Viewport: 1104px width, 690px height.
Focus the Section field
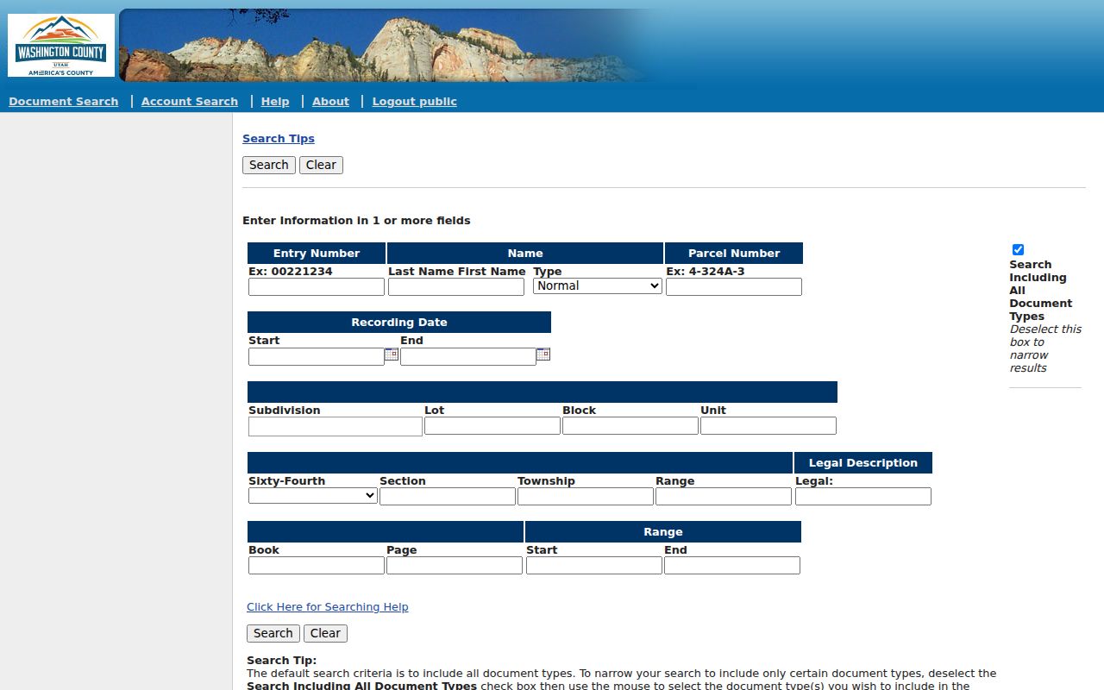[x=448, y=496]
